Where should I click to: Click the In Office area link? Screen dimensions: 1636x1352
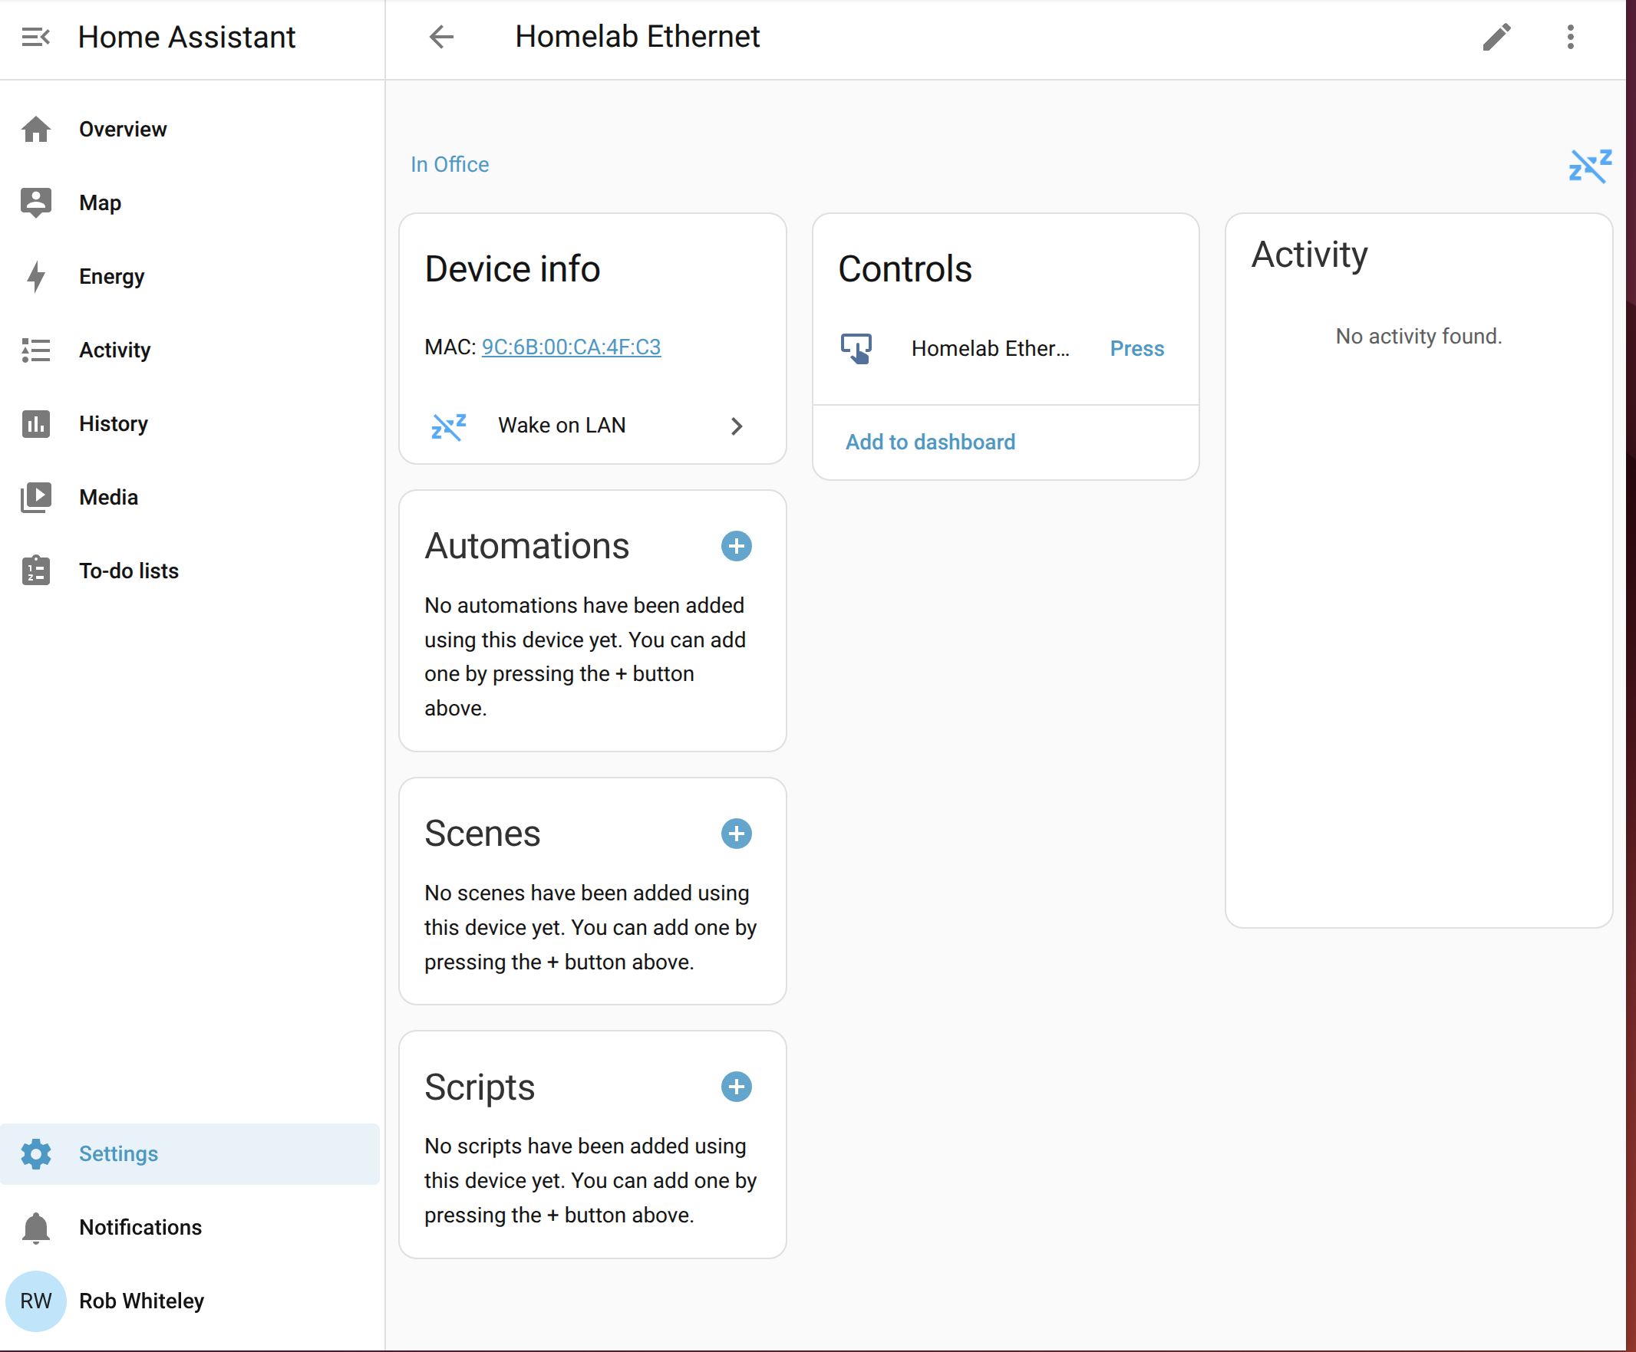(x=450, y=164)
